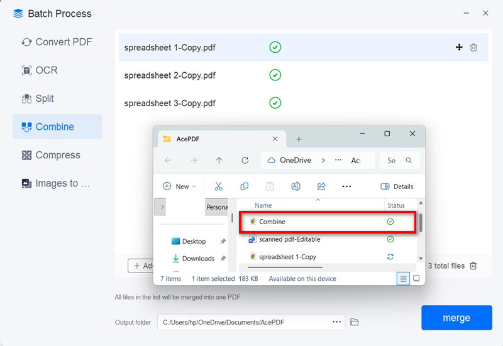The image size is (503, 346).
Task: Click the move handle for spreadsheet 1-Copy.pdf
Action: (x=459, y=48)
